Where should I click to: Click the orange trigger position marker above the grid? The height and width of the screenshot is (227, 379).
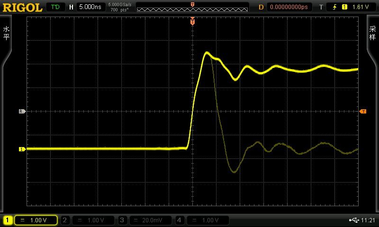pyautogui.click(x=192, y=22)
